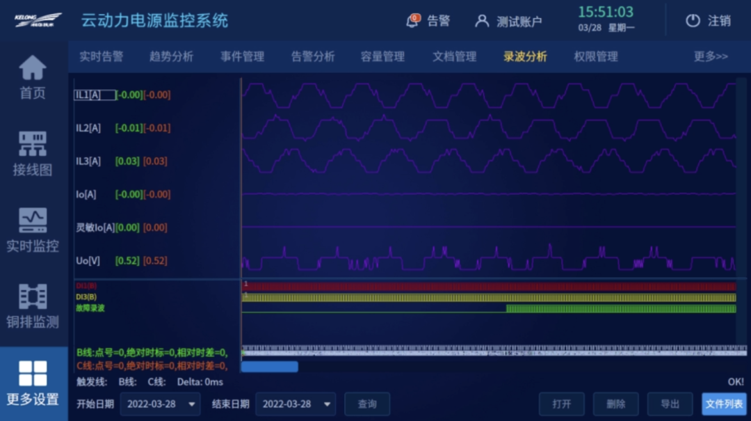751x421 pixels.
Task: Click the 打开 button
Action: 562,404
